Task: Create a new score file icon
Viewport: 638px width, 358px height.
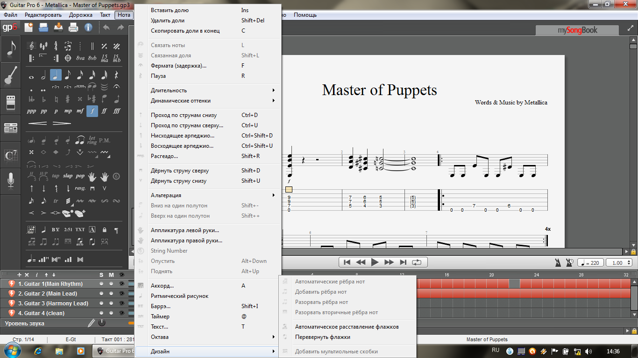Action: point(29,27)
